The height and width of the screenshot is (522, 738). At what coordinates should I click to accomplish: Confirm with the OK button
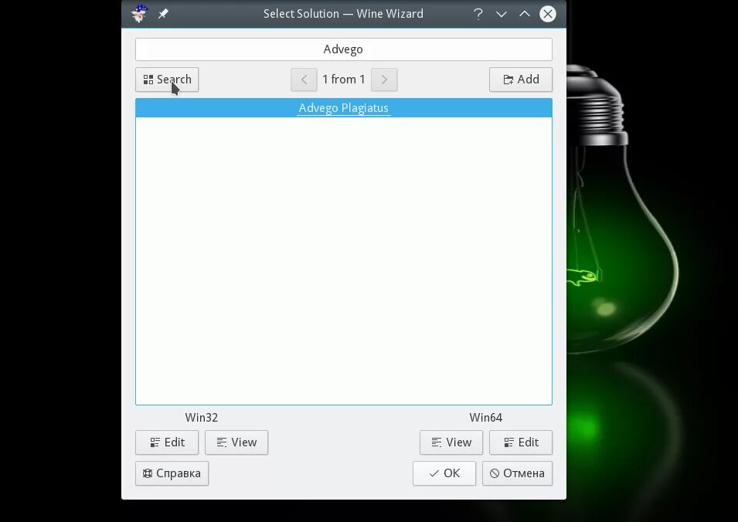click(x=444, y=473)
